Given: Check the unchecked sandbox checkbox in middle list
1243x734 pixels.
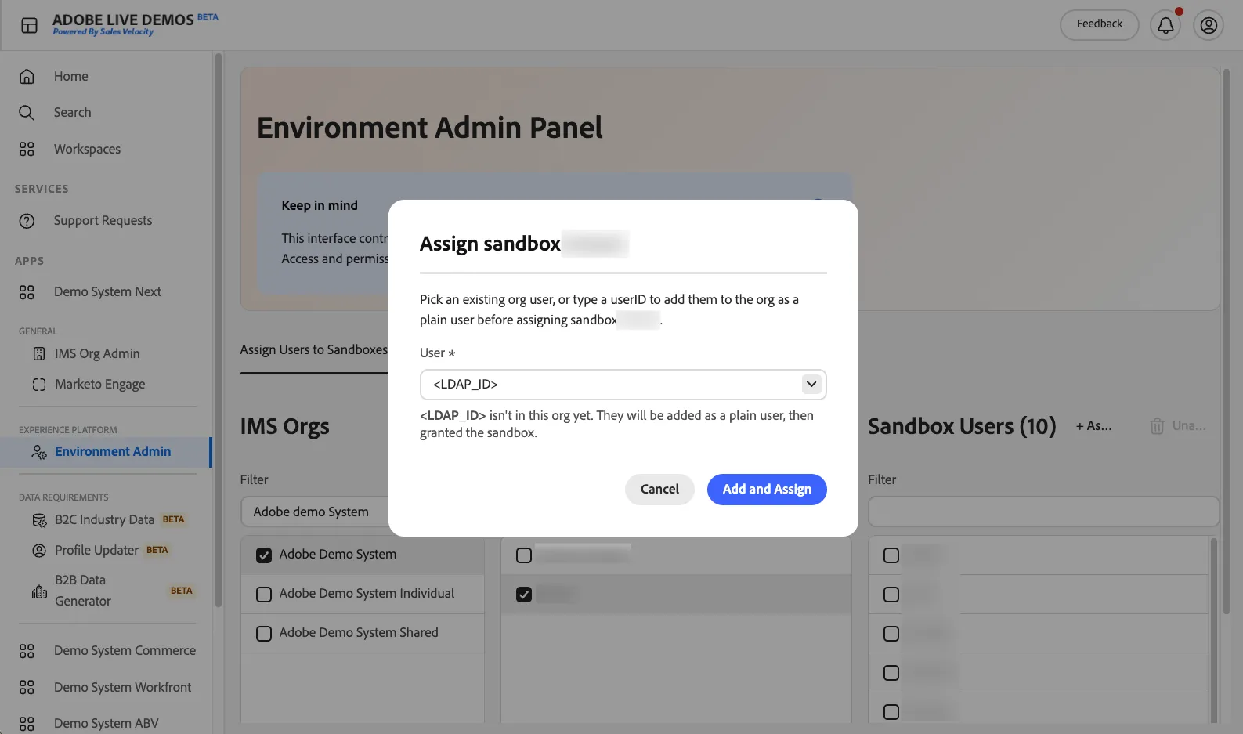Looking at the screenshot, I should point(524,555).
